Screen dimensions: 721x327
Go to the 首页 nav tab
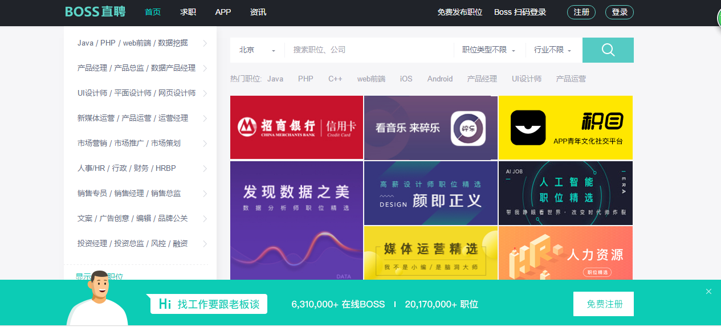pos(153,12)
